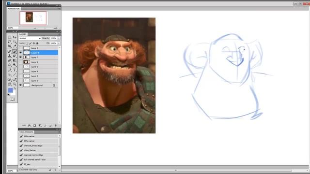Select the Rectangular Marquee tool
Image resolution: width=310 pixels, height=174 pixels.
[x=10, y=37]
